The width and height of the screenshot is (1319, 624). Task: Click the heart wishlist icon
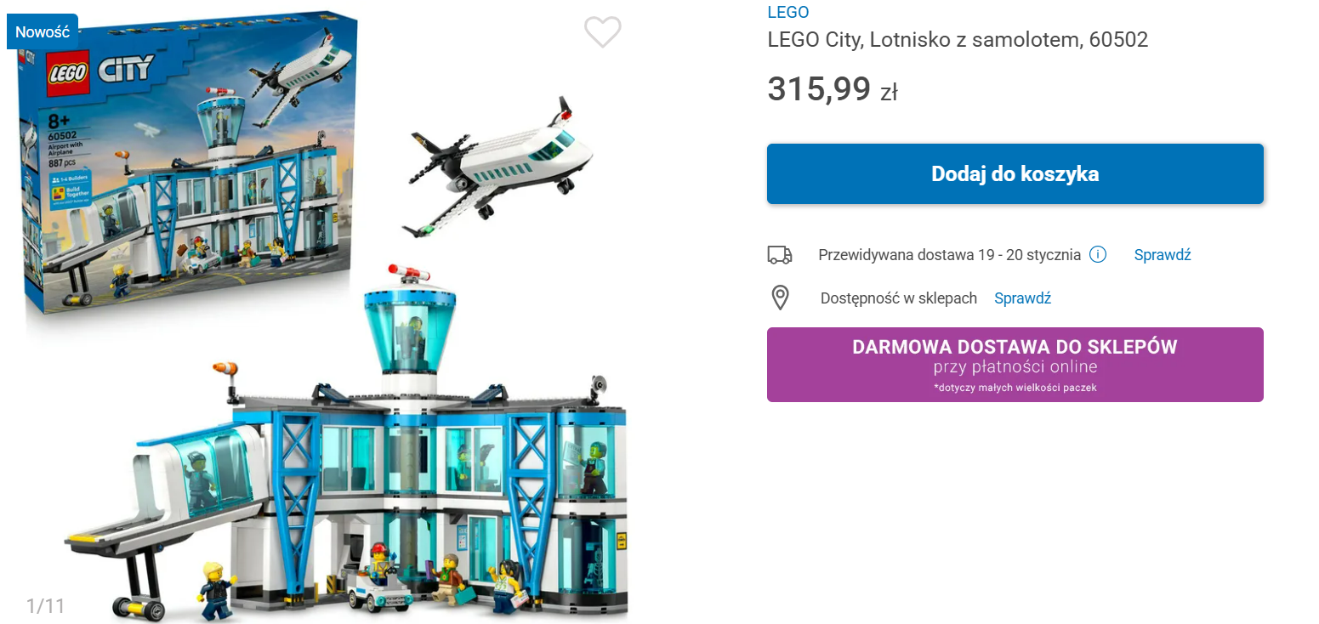click(603, 32)
